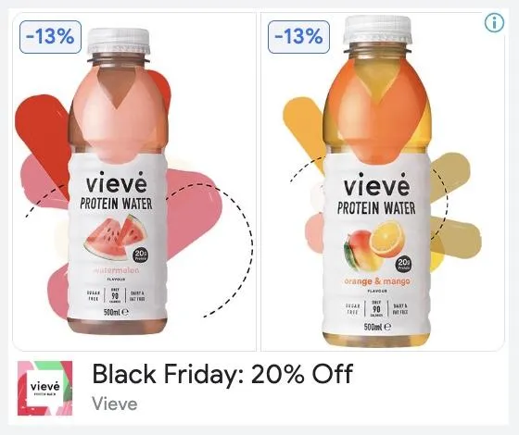Image resolution: width=519 pixels, height=435 pixels.
Task: Click the 500ml text on watermelon bottle
Action: (x=116, y=312)
